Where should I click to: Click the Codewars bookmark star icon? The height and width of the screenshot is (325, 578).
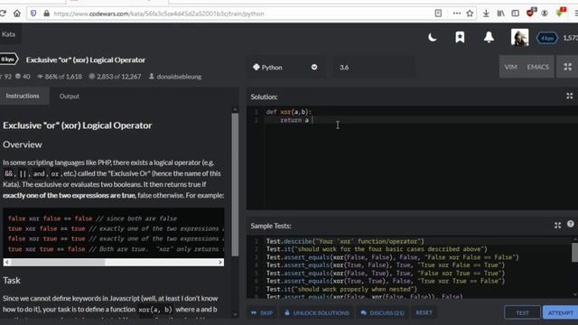click(x=460, y=37)
